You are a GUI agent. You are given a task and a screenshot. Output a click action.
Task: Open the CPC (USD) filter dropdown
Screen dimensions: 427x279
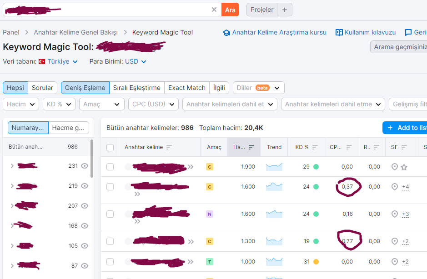[153, 104]
